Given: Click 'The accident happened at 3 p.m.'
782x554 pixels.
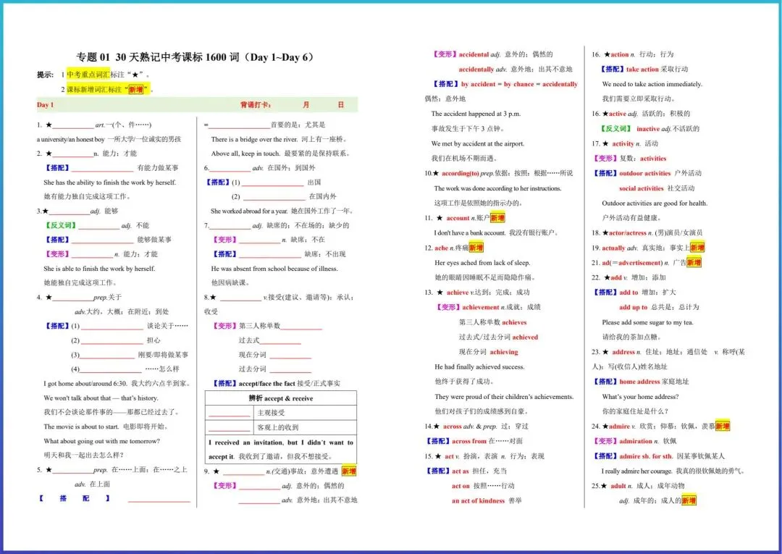Looking at the screenshot, I should (x=476, y=114).
